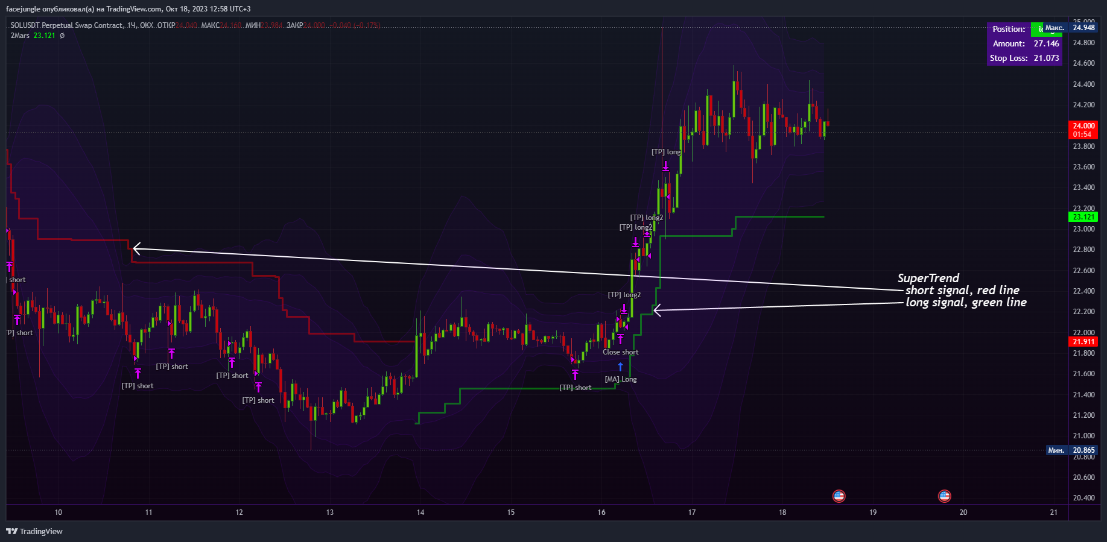
Task: Click the Close short signal label
Action: coord(620,352)
